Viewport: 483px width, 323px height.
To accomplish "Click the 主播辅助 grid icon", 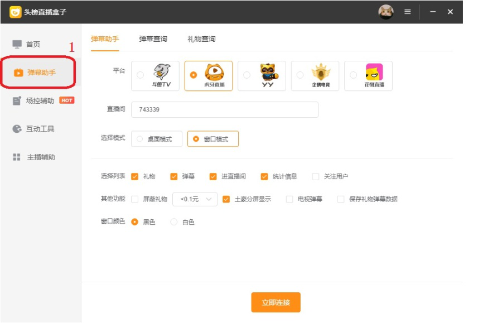I will coord(17,157).
